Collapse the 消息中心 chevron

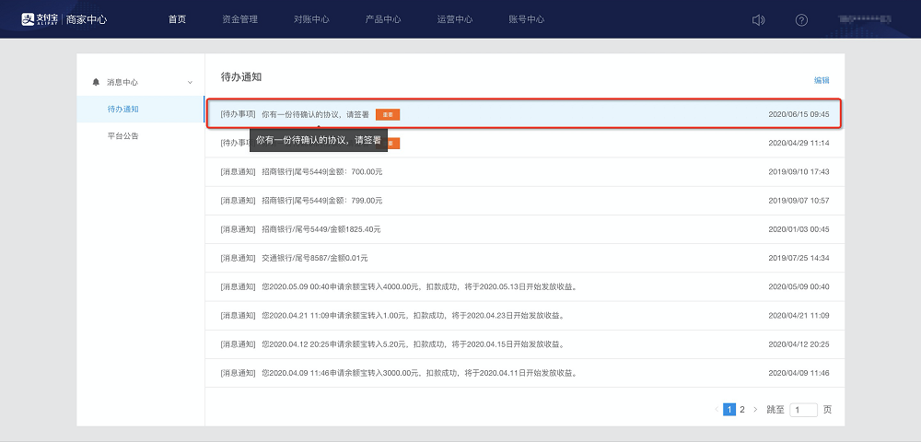click(189, 83)
